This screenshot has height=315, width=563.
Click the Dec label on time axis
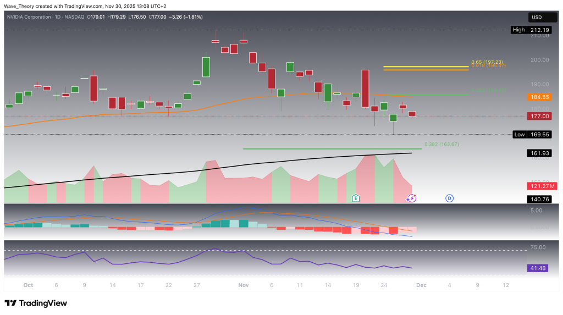pos(421,285)
